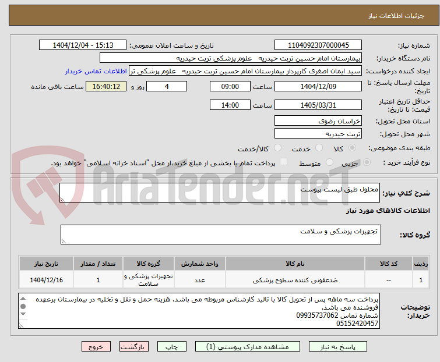Viewport: 440px width, 362px height.
Task: Click the نام کالا column header
Action: 295,264
